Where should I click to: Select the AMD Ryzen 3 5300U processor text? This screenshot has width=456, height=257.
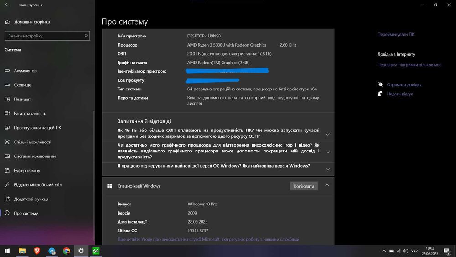(227, 45)
